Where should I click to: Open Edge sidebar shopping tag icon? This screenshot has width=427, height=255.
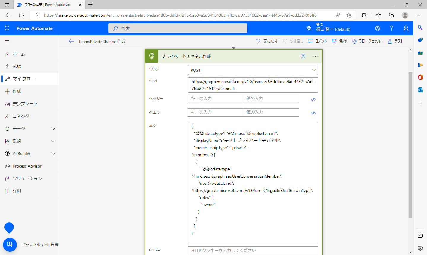coord(420,40)
